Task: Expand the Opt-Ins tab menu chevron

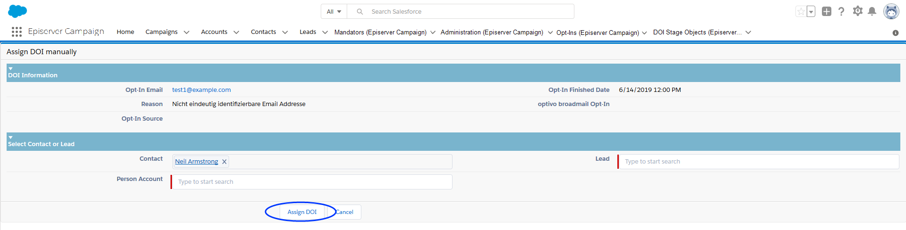Action: [644, 33]
